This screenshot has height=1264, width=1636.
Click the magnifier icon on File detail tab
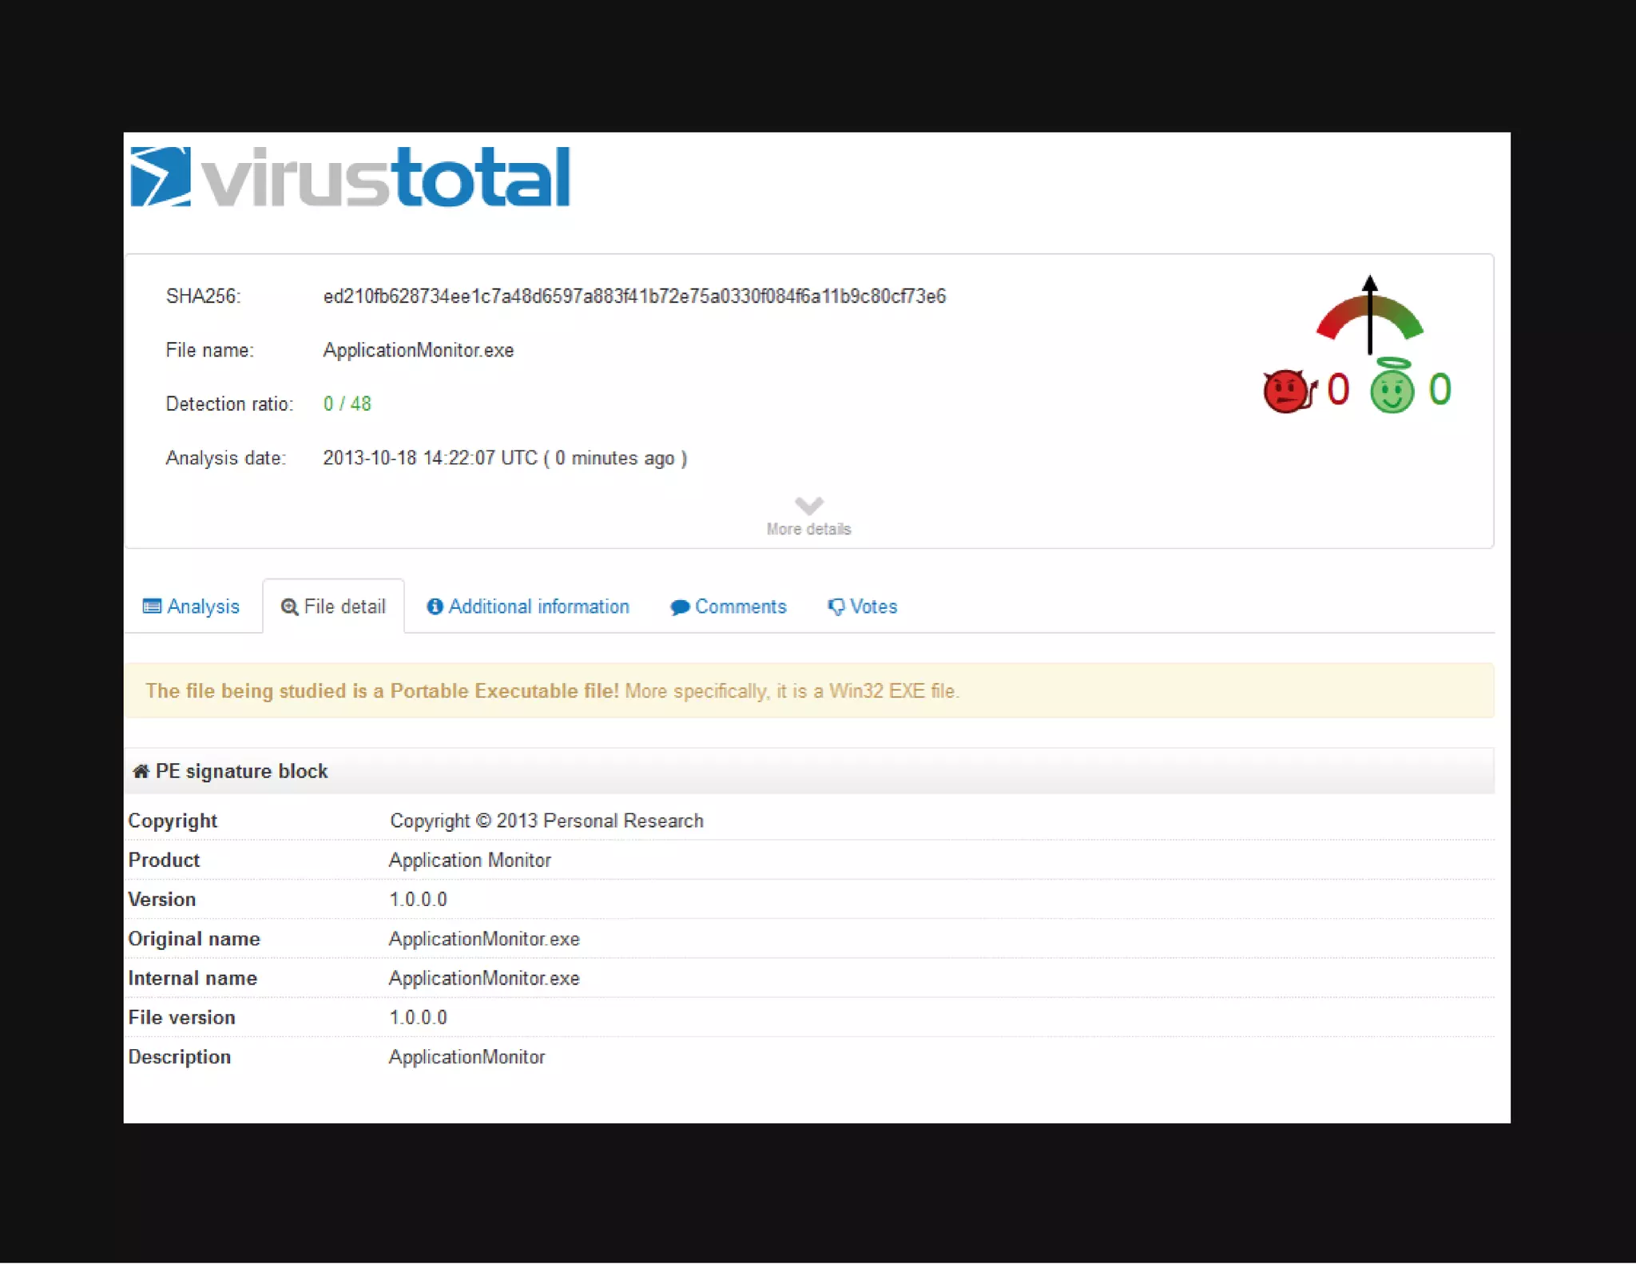pos(289,607)
